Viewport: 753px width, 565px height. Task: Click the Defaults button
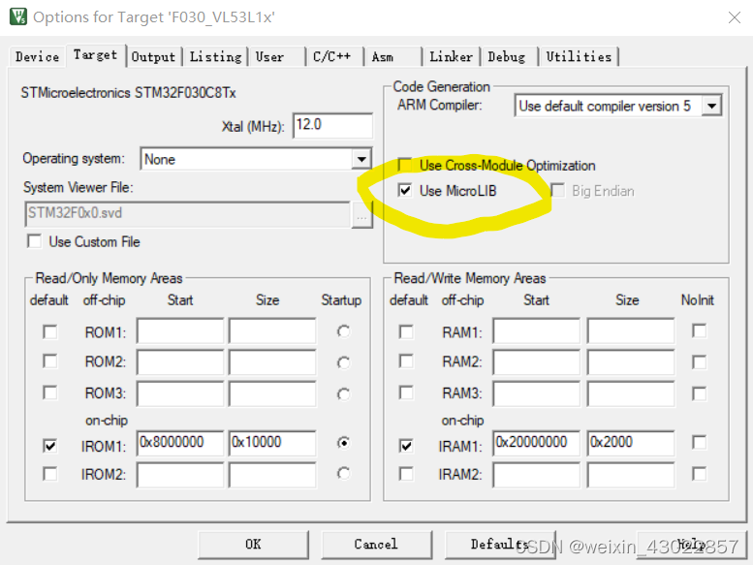(x=500, y=545)
